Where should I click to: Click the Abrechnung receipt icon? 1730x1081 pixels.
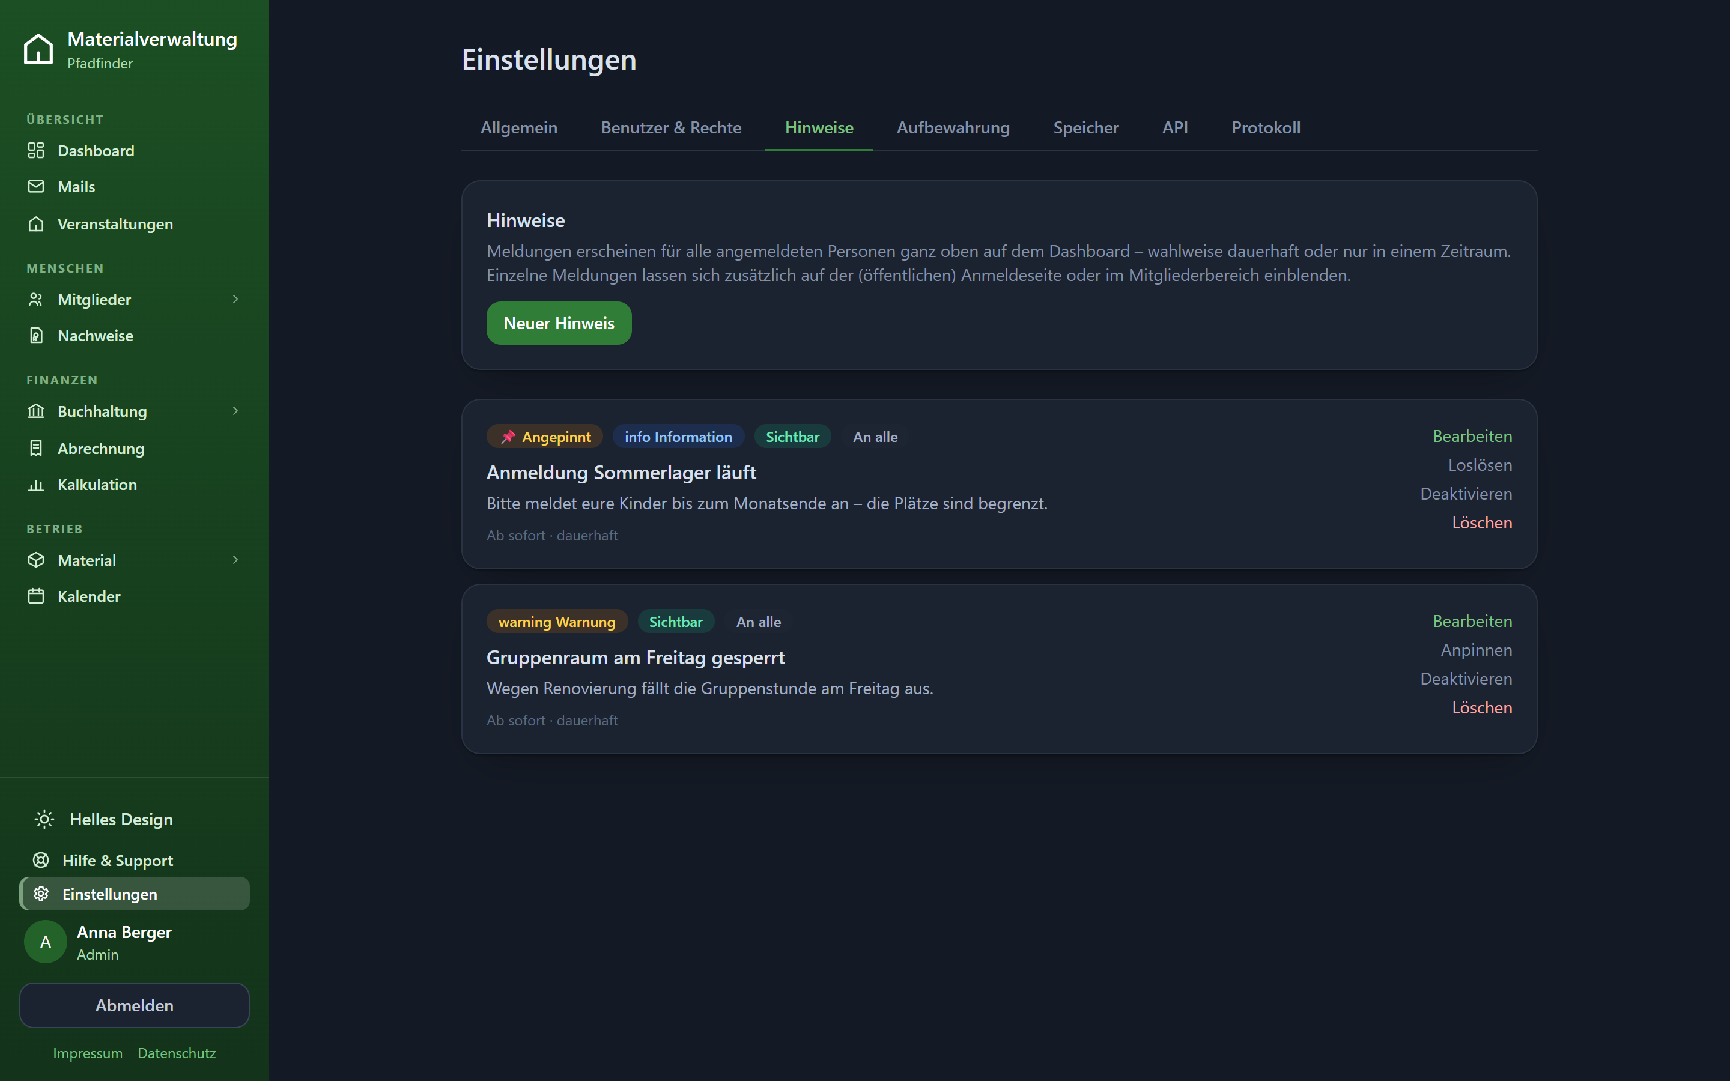tap(36, 448)
